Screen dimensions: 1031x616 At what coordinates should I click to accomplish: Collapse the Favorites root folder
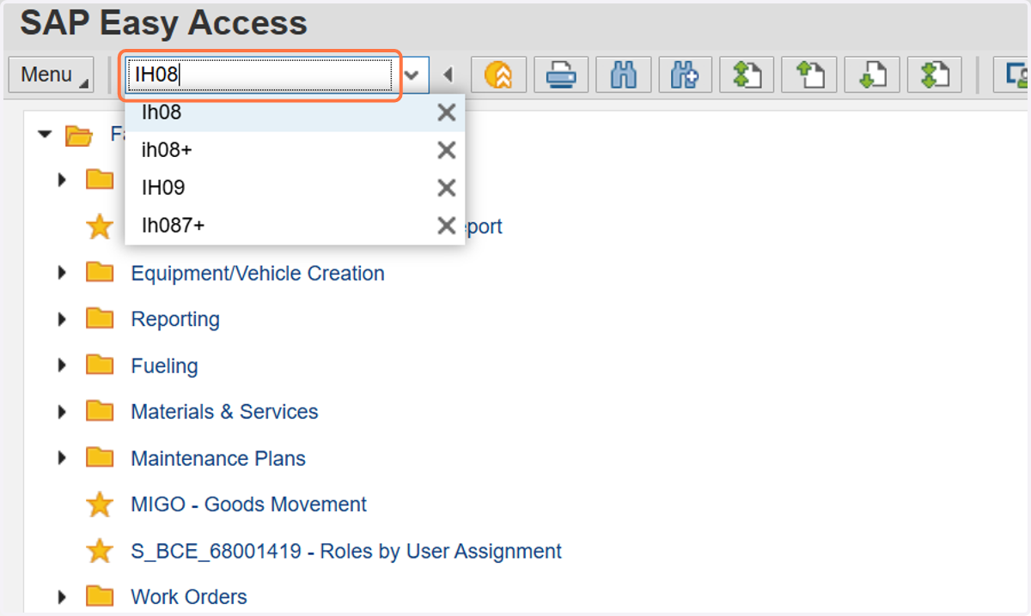pos(46,135)
